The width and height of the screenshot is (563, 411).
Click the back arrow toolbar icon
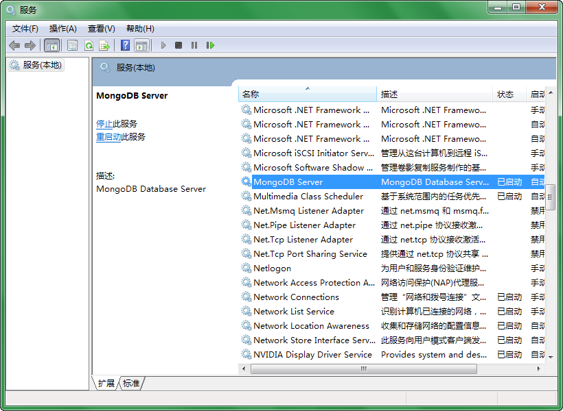point(14,45)
